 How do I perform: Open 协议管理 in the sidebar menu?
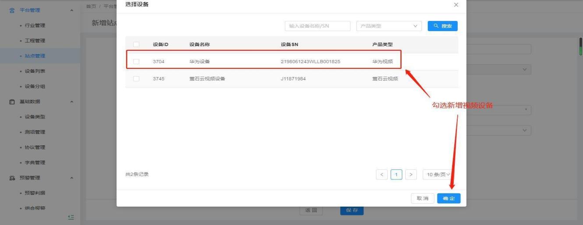pyautogui.click(x=35, y=147)
